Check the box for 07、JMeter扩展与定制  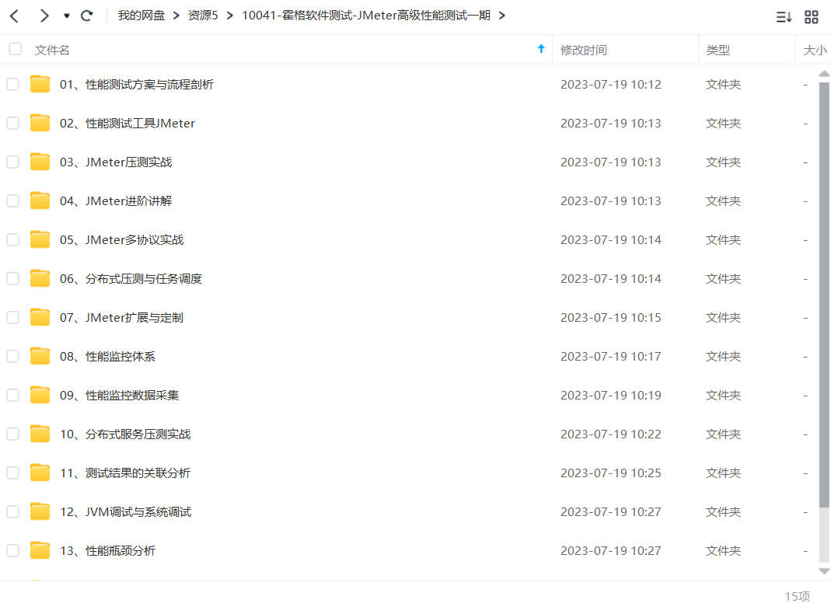pos(12,317)
